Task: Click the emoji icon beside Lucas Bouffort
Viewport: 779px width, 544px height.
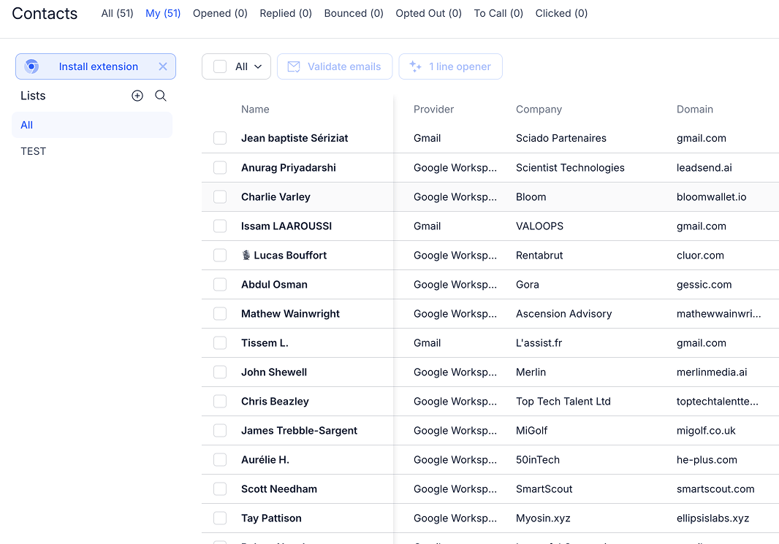Action: pos(246,255)
